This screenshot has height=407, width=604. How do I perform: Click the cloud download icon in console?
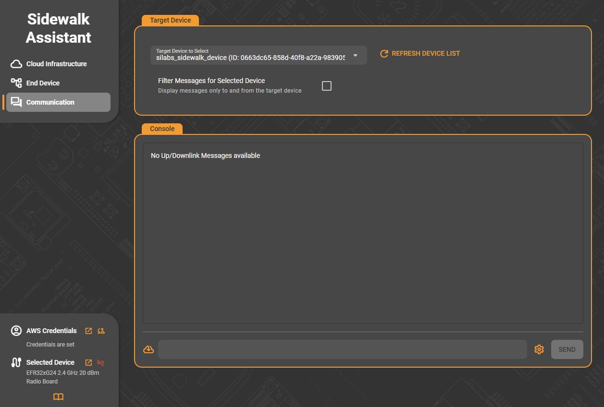point(148,349)
